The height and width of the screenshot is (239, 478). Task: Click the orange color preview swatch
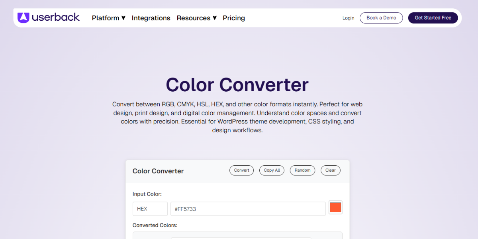click(x=335, y=207)
